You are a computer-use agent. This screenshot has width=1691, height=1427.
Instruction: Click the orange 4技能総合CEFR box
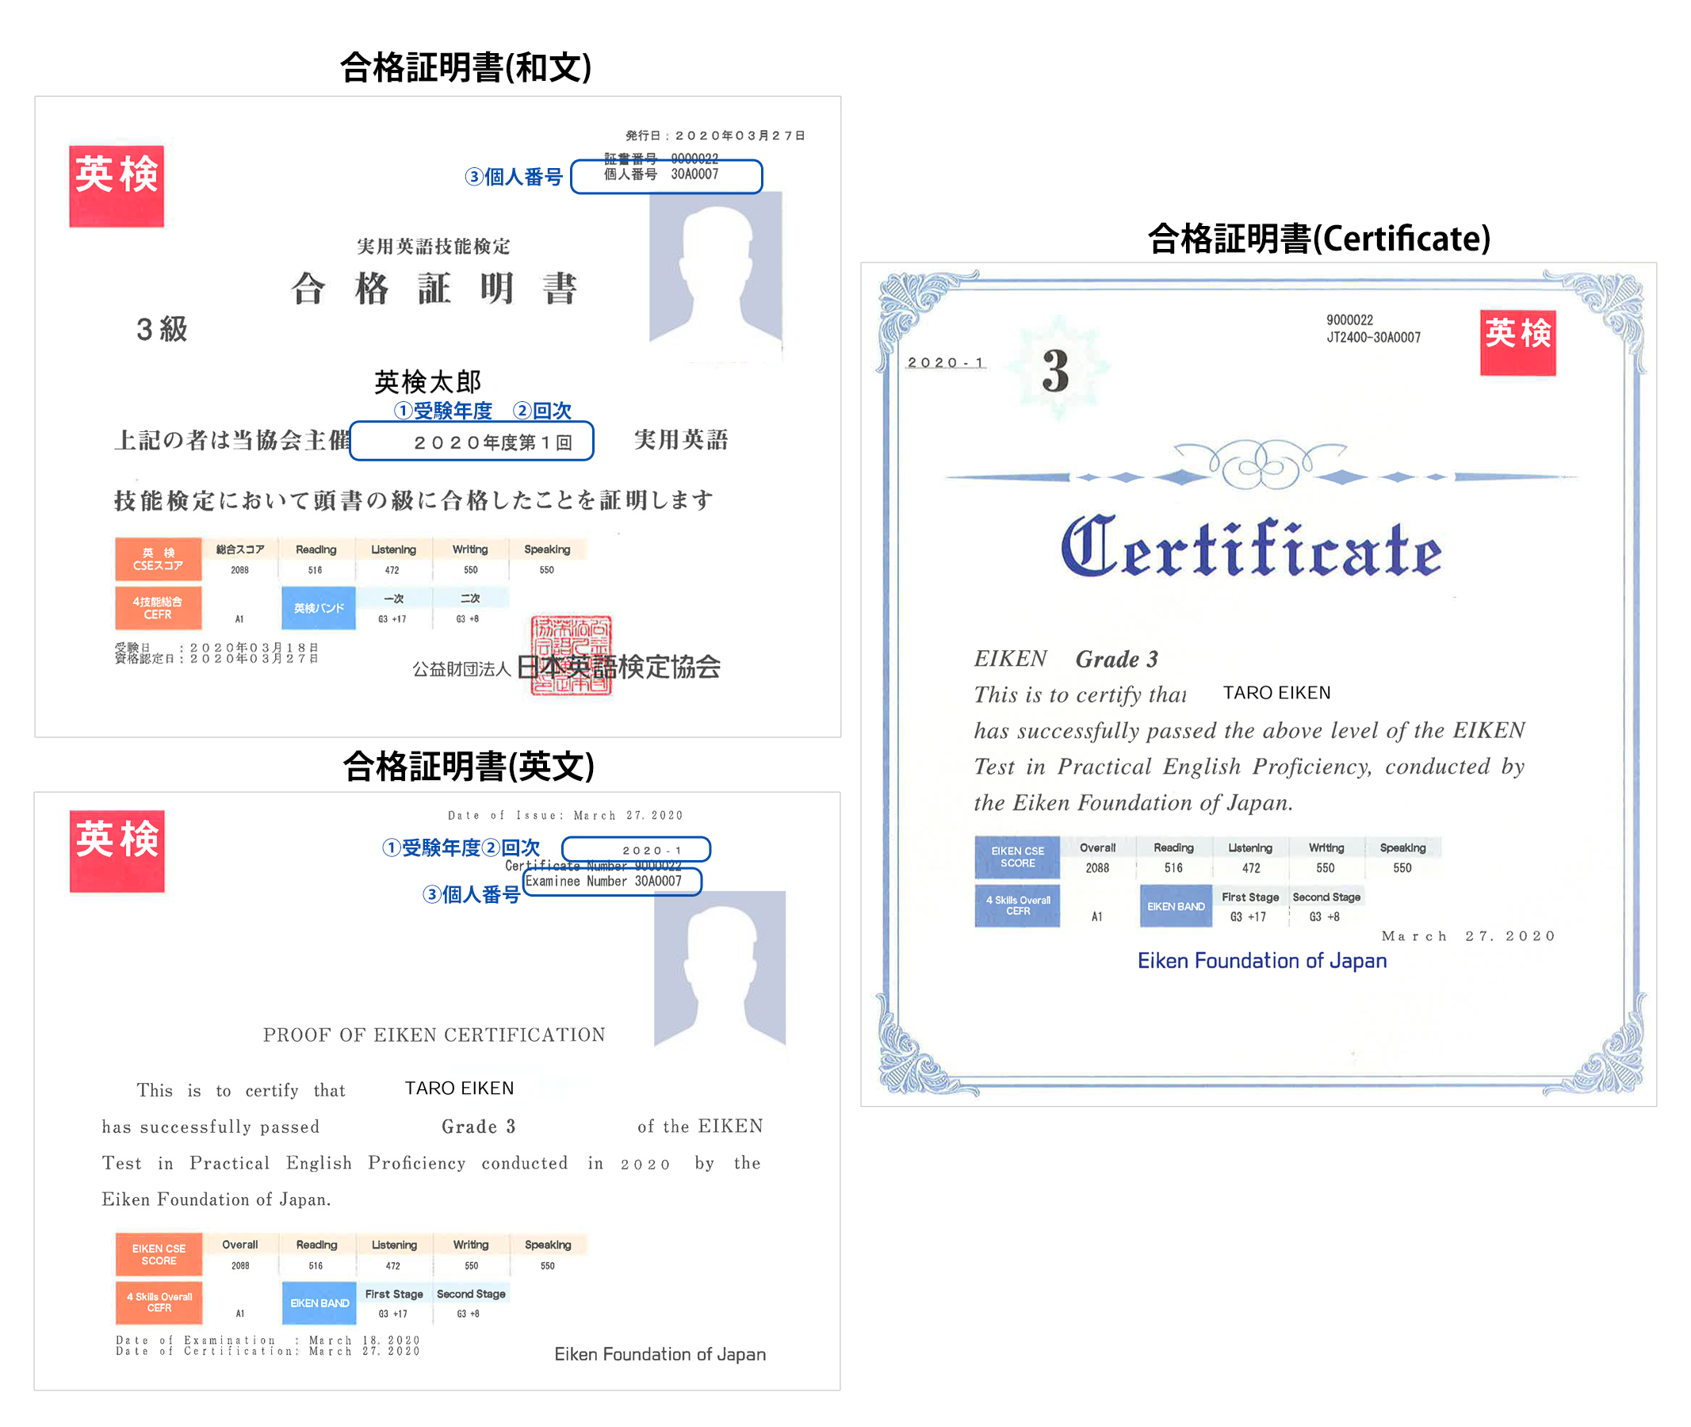click(159, 608)
